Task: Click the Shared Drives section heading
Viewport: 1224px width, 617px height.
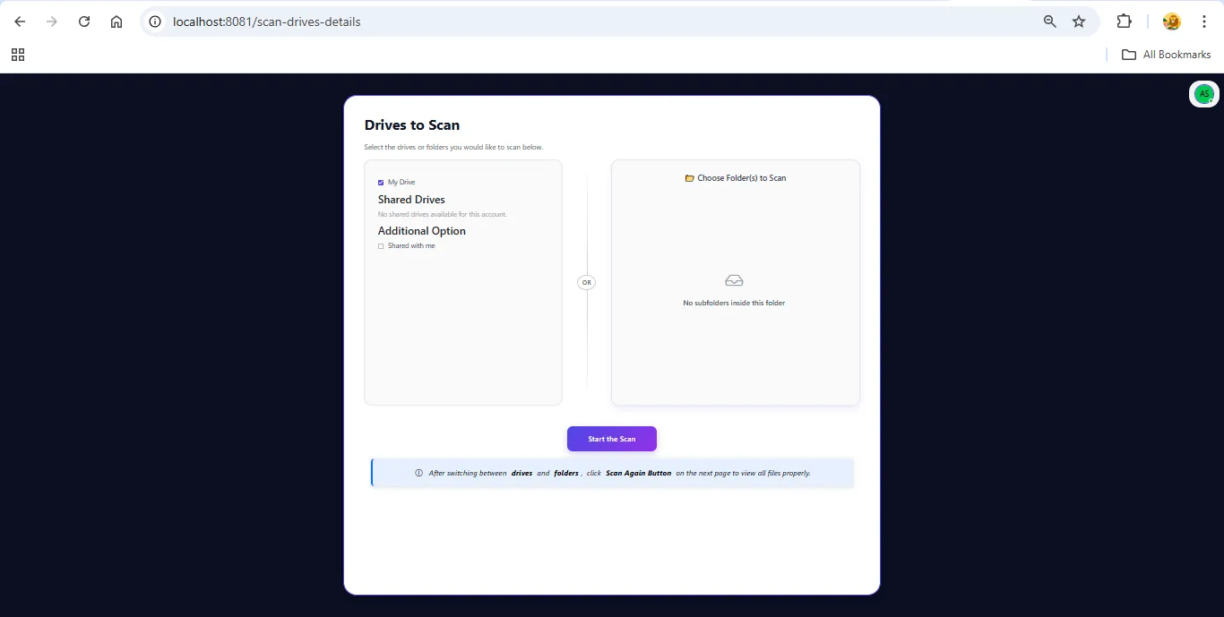Action: (411, 199)
